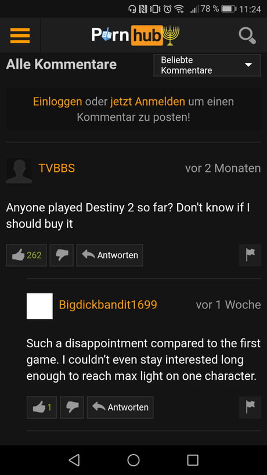Expand the Beliebte Kommentare sort dropdown
Screen dimensions: 267x475
pyautogui.click(x=207, y=65)
